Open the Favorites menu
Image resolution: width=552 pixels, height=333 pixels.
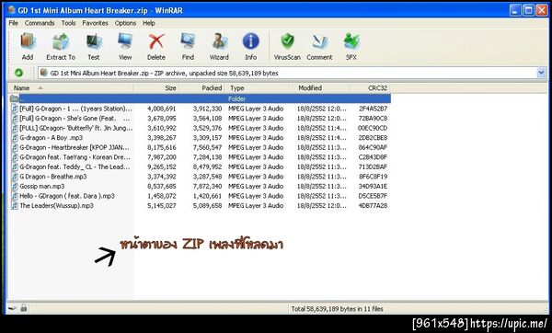click(95, 23)
